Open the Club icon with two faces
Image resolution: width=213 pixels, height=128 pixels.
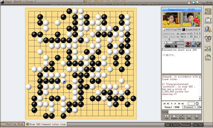click(208, 39)
